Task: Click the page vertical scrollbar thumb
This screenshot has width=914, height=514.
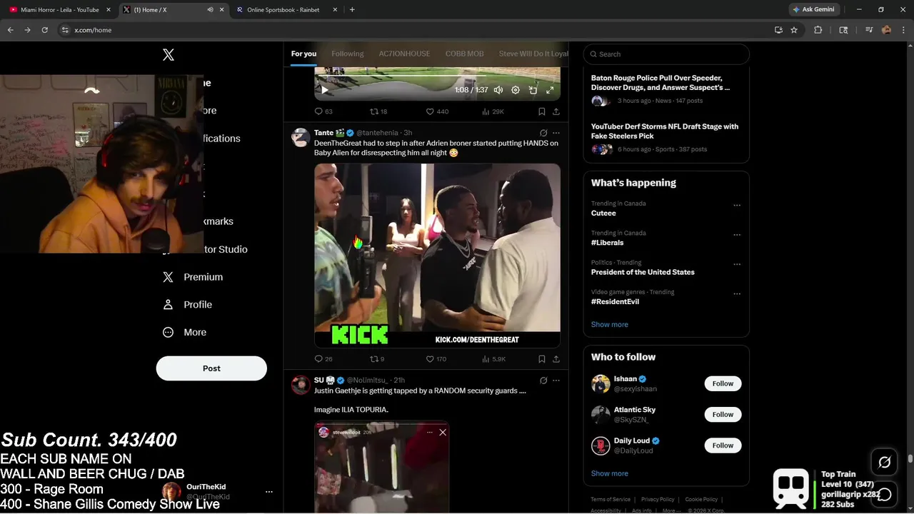Action: (x=910, y=459)
